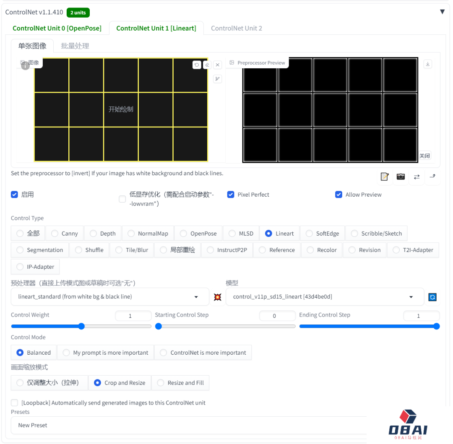Select the Shuffle control type
This screenshot has height=444, width=453.
point(89,250)
